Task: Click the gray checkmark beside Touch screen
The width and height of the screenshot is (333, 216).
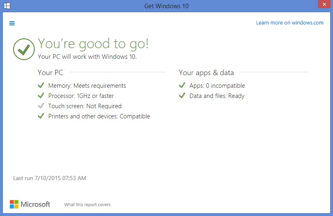Action: point(40,106)
